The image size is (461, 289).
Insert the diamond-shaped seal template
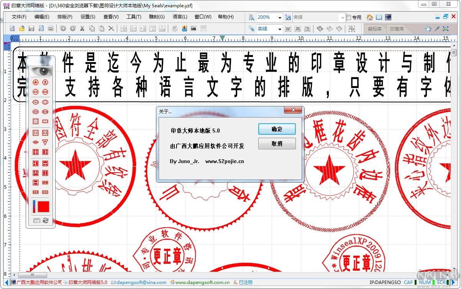35,142
